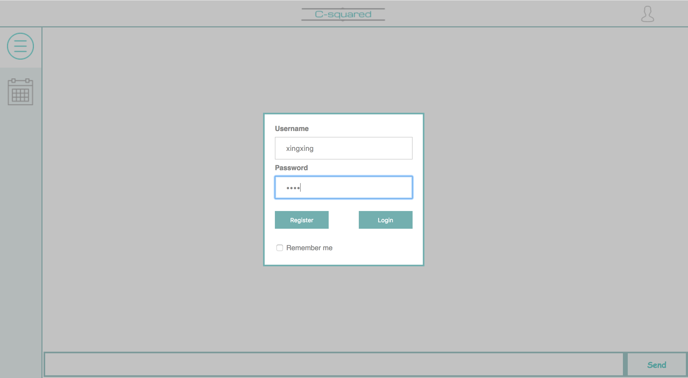The image size is (688, 378).
Task: Click the empty header bar left of the logo
Action: coord(151,13)
